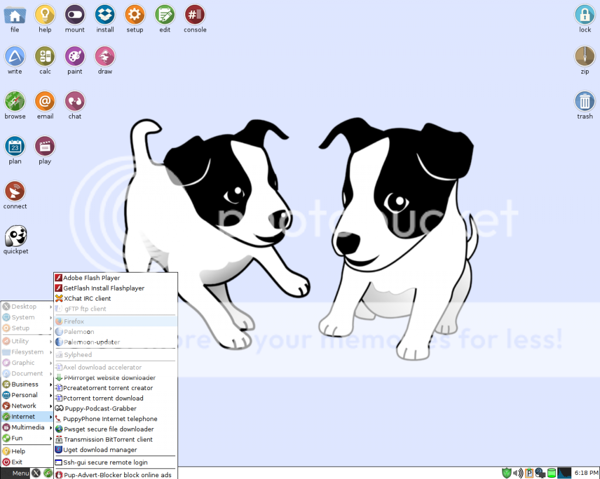Click the volume speaker tray icon
The image size is (600, 479).
[518, 473]
